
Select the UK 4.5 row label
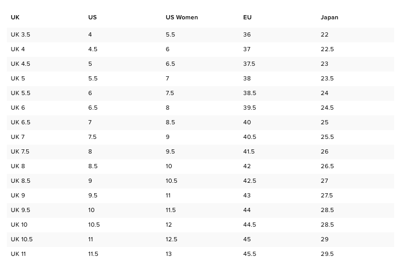click(x=20, y=64)
